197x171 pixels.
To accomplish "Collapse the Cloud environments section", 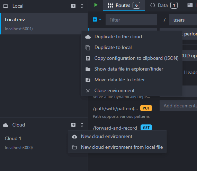I will tap(82, 125).
